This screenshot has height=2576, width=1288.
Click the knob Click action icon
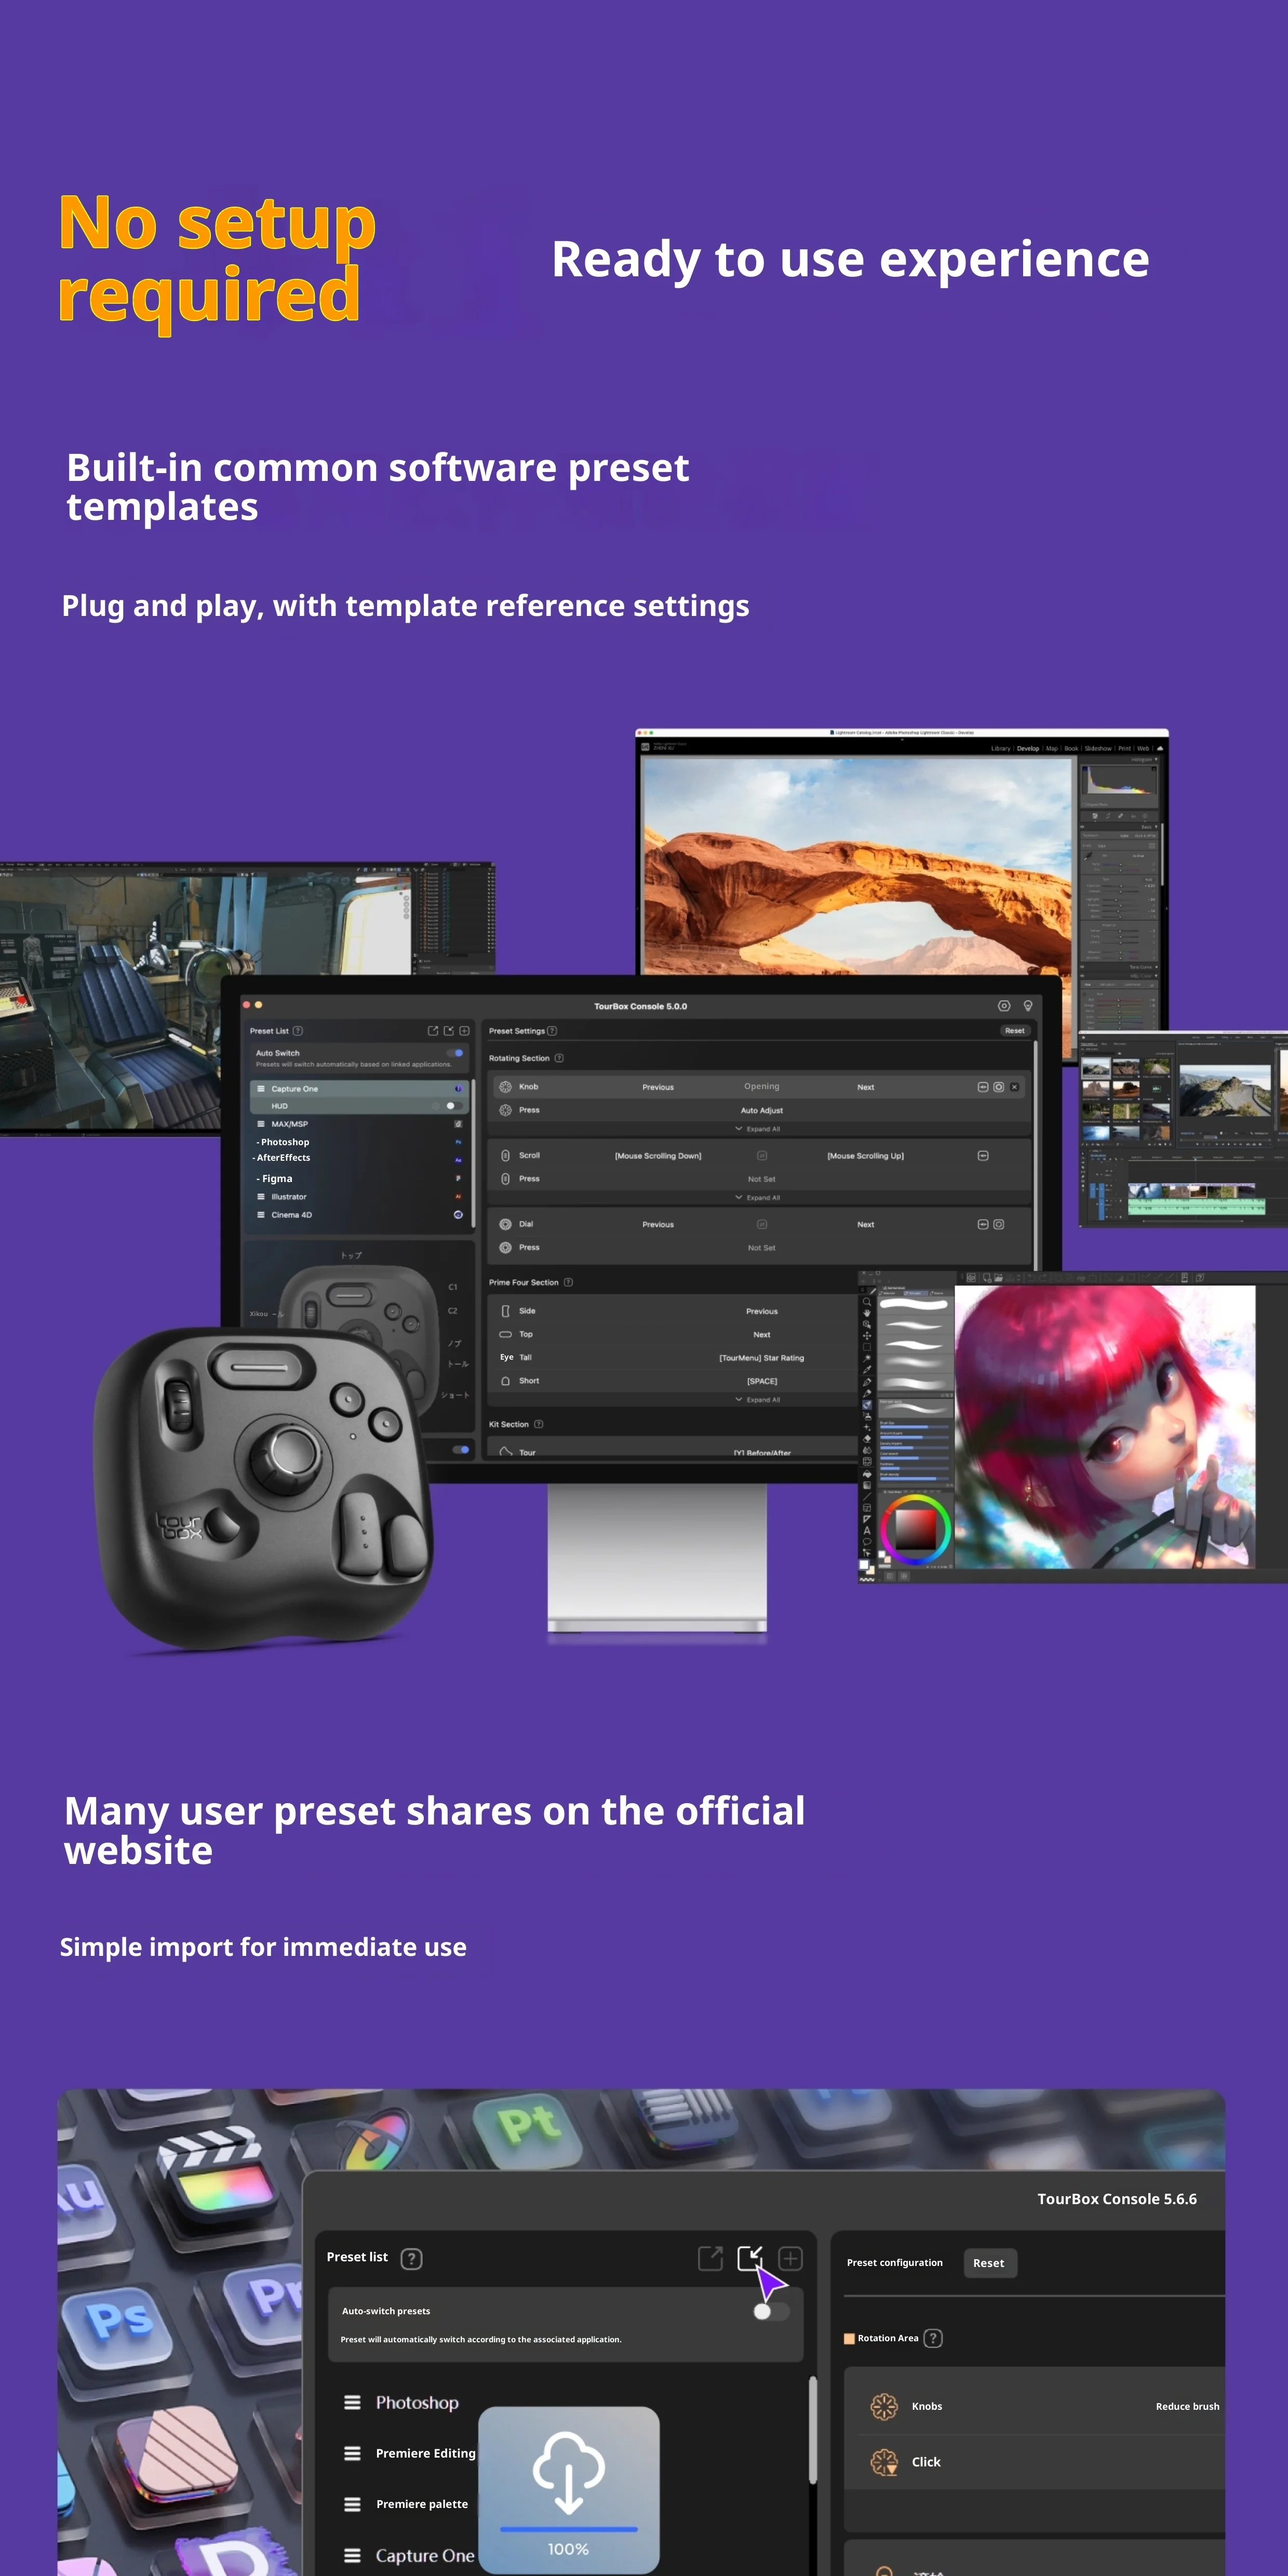(x=884, y=2462)
